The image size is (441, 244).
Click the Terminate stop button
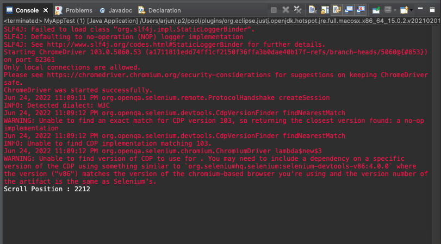point(274,10)
